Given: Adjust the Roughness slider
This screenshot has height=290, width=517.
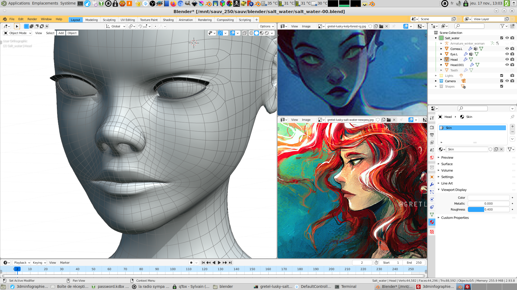Looking at the screenshot, I should point(488,209).
